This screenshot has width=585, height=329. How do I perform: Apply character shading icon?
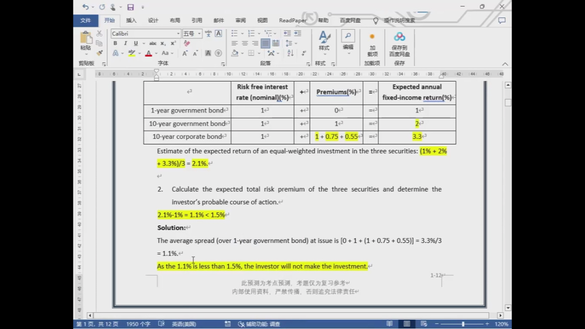[x=208, y=53]
